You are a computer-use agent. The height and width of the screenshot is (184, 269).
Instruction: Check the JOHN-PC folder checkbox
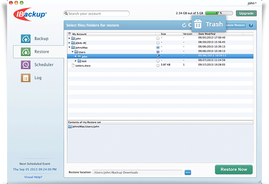point(158,43)
